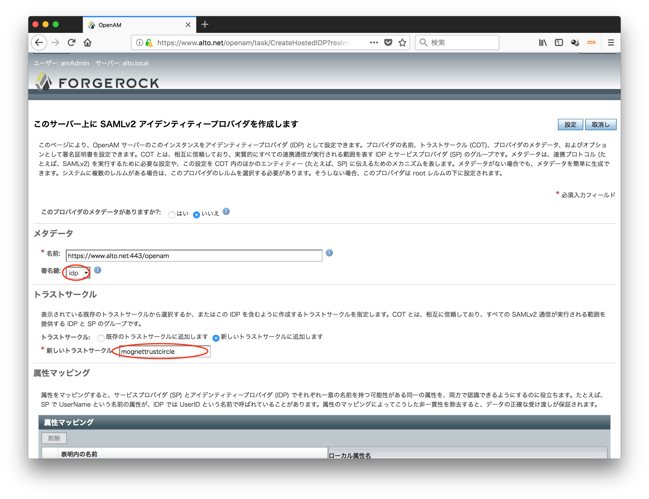
Task: Bookmark the page with the star icon
Action: coord(402,42)
